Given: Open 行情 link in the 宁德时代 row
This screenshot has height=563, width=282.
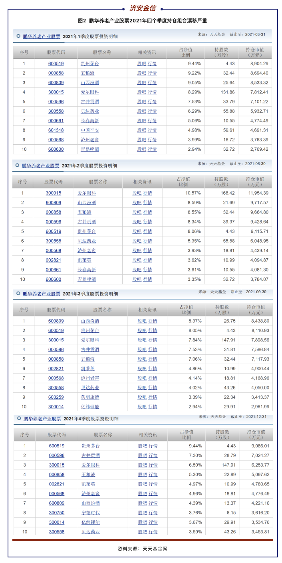Looking at the screenshot, I should (x=153, y=513).
